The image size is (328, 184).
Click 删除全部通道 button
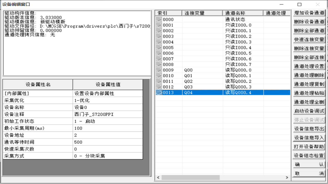[309, 31]
